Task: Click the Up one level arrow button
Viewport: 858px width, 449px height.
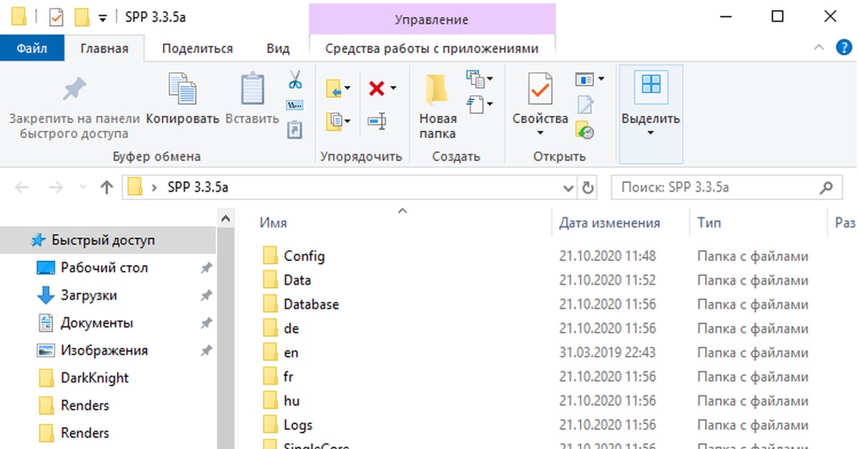Action: 107,187
